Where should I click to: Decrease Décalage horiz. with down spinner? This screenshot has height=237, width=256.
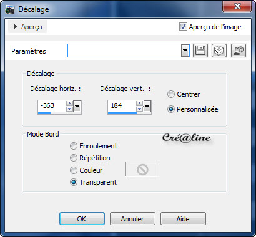(69, 109)
